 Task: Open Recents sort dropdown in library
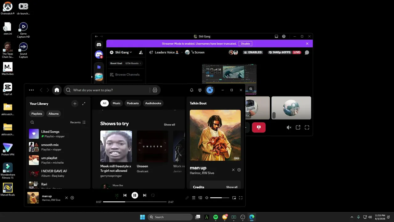pyautogui.click(x=78, y=122)
